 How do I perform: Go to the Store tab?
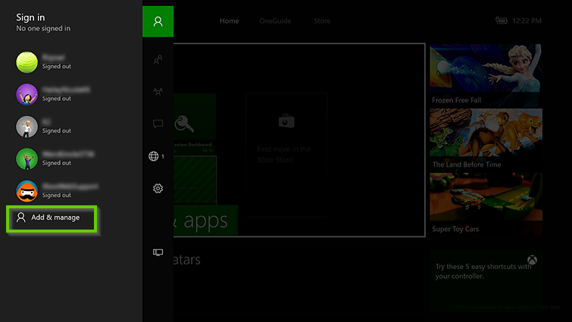322,20
